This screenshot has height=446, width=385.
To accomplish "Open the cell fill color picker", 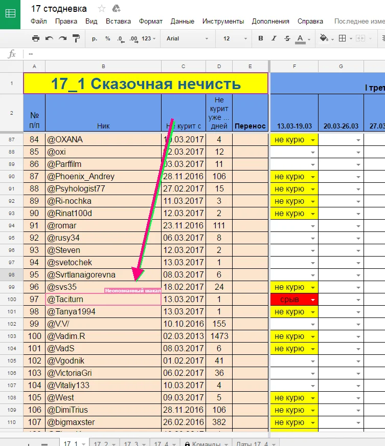I will [x=324, y=38].
